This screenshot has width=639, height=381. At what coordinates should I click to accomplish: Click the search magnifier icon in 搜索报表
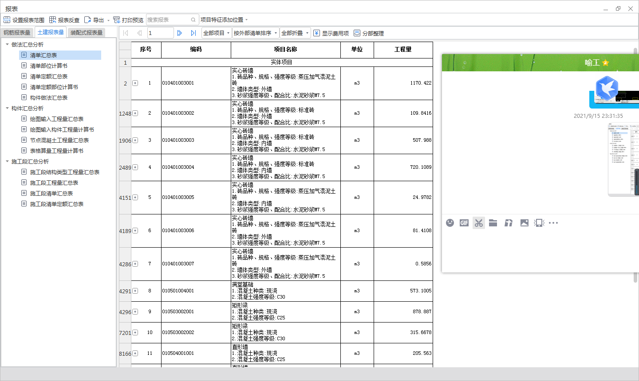(x=193, y=20)
